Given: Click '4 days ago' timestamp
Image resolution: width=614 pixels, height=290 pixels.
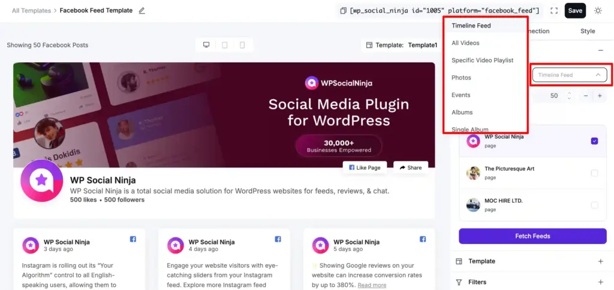Looking at the screenshot, I should 203,249.
